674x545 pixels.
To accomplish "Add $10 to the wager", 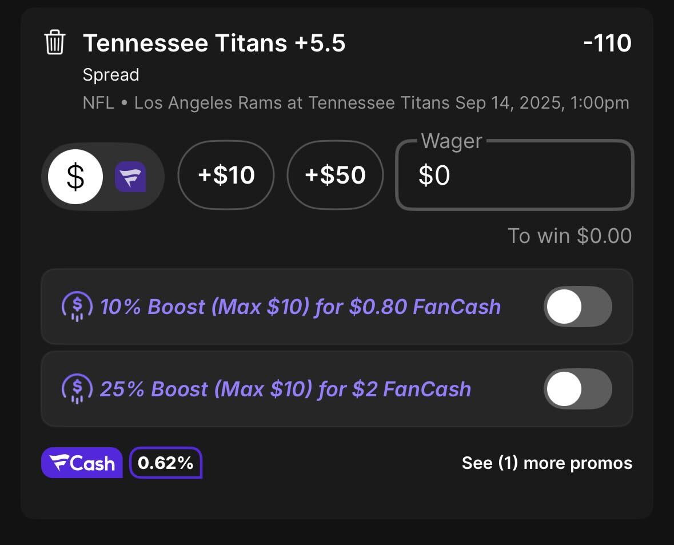I will click(226, 175).
